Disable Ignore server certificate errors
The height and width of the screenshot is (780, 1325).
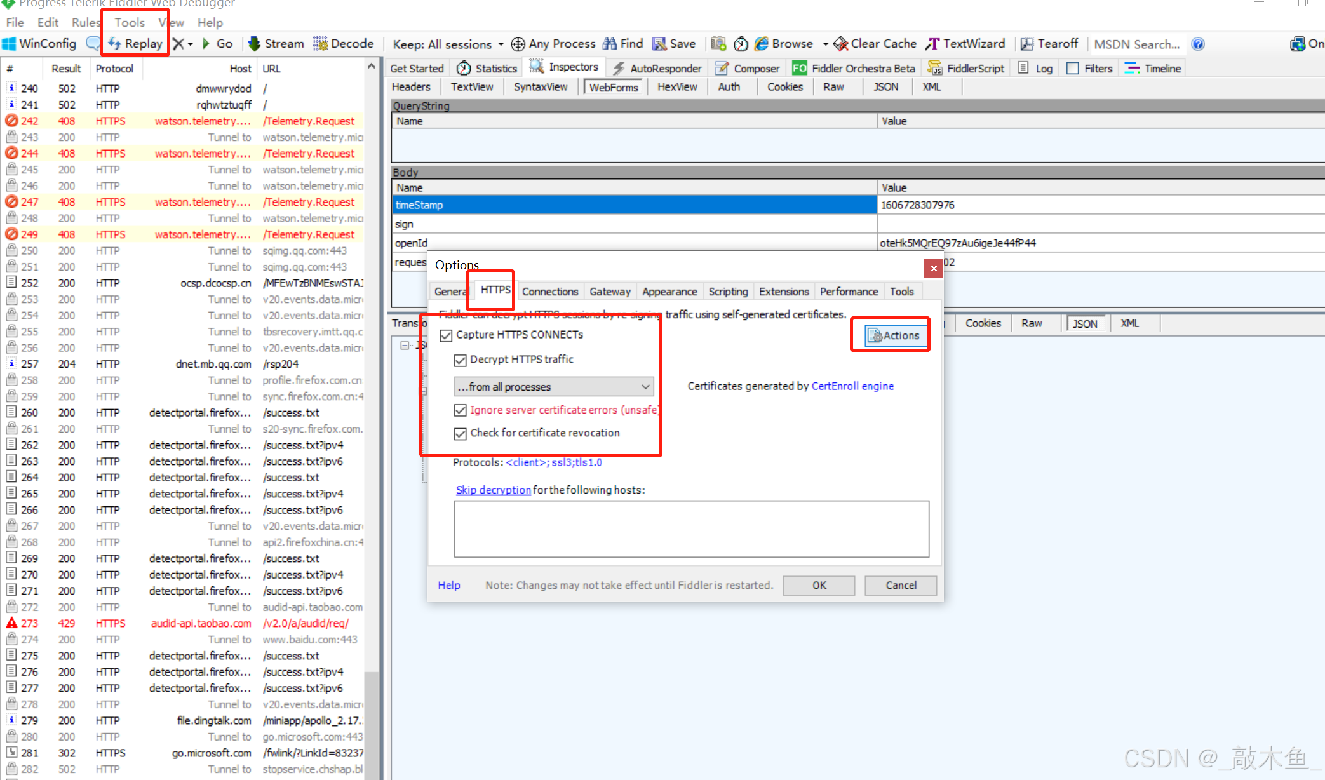click(461, 410)
